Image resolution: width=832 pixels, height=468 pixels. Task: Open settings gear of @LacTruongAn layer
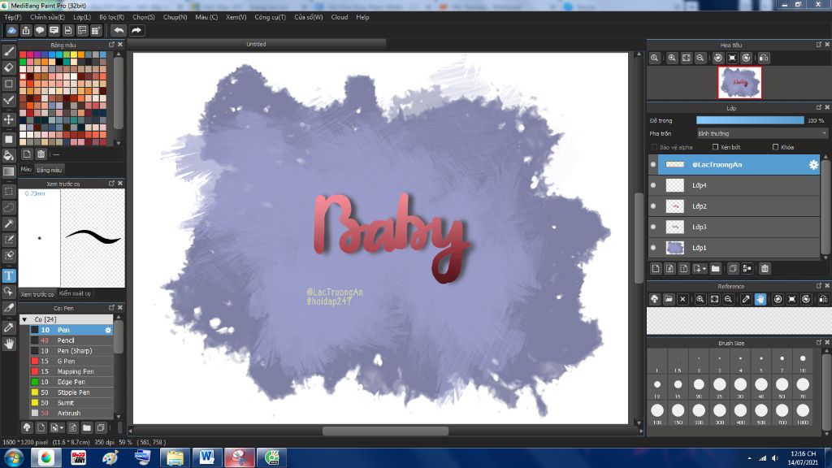click(813, 165)
